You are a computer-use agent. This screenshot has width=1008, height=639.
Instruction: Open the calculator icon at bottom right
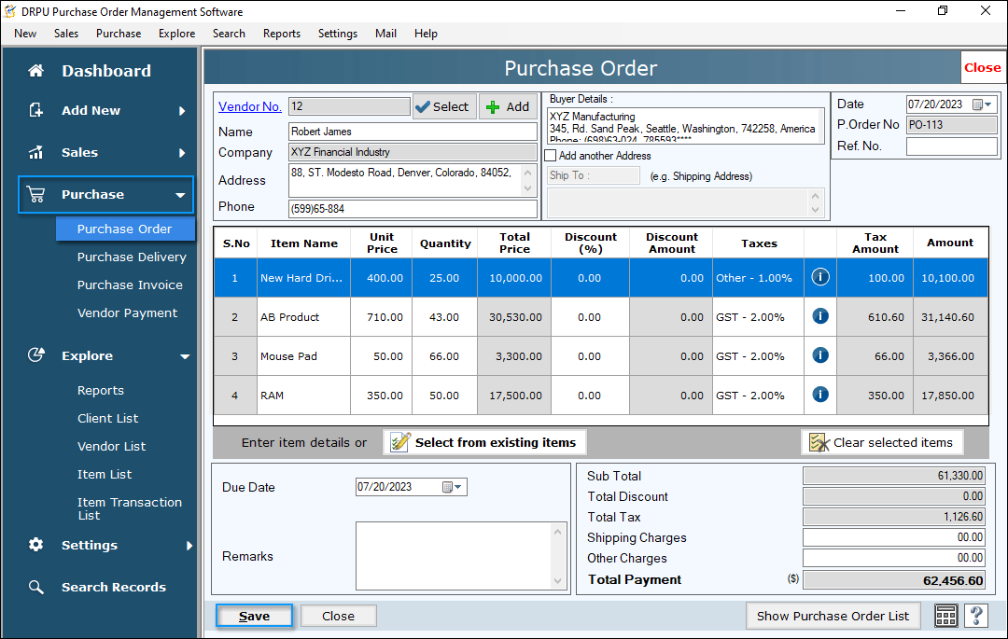[946, 616]
